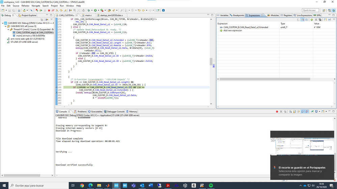Switch to the Debugger Console tab
The height and width of the screenshot is (189, 337).
114,112
